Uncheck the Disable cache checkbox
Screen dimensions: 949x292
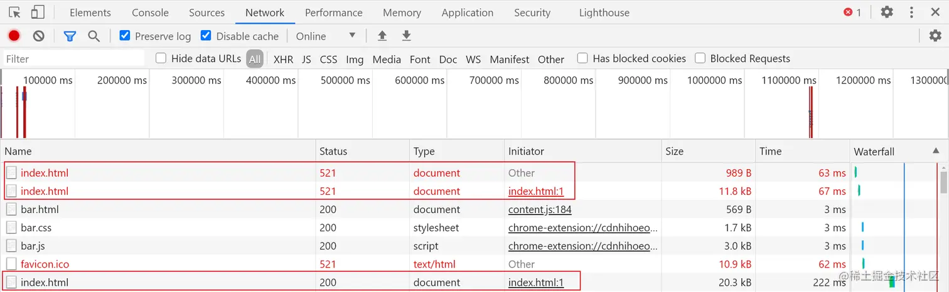[x=206, y=36]
